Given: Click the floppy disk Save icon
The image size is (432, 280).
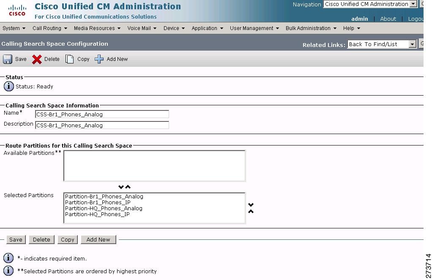Looking at the screenshot, I should [x=8, y=59].
